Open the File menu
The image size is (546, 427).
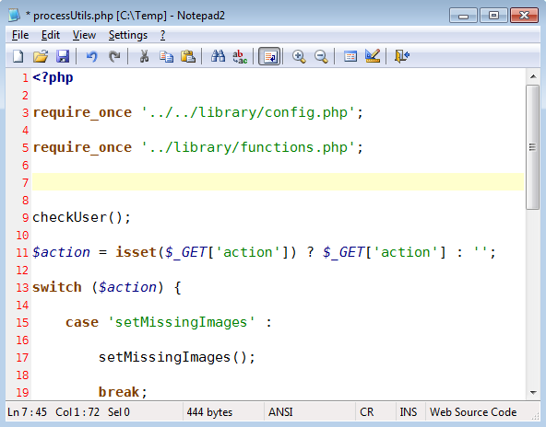[x=20, y=35]
